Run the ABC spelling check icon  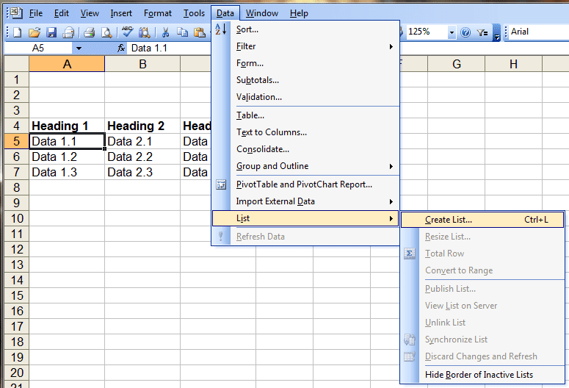tap(127, 32)
